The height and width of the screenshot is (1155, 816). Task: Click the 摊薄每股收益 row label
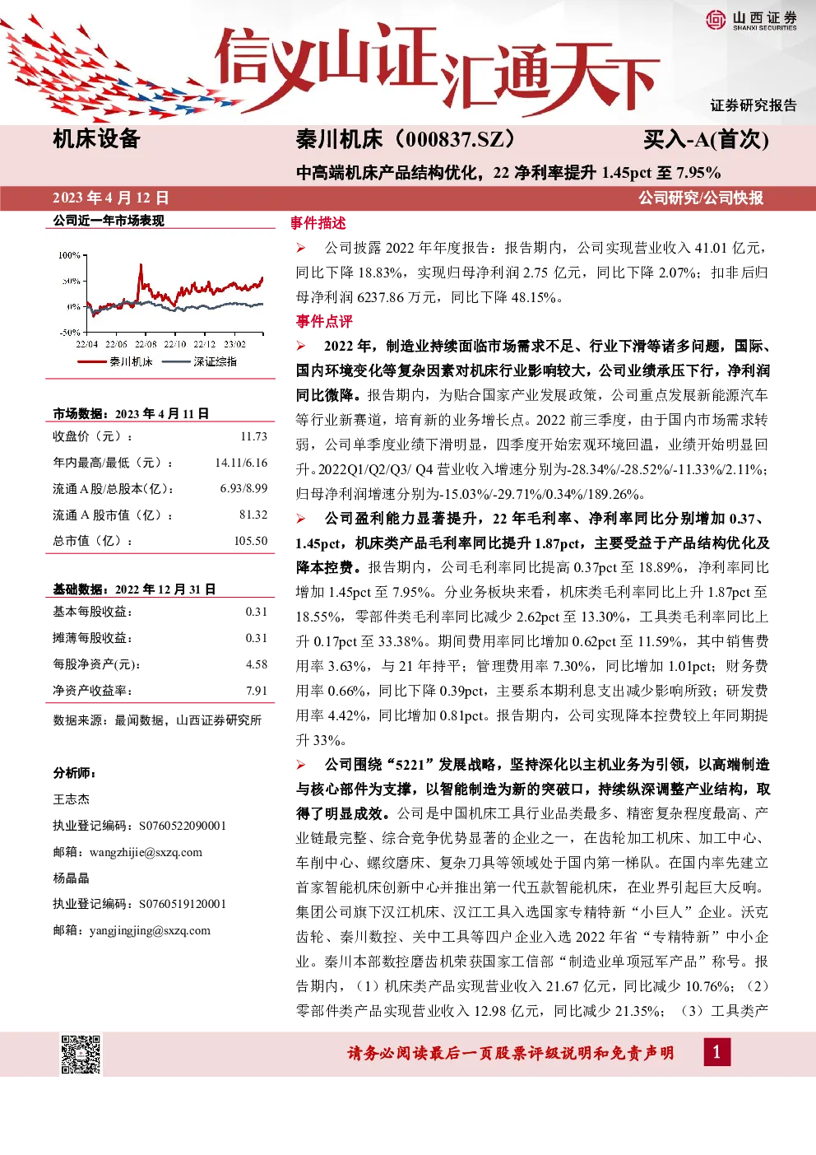coord(93,638)
